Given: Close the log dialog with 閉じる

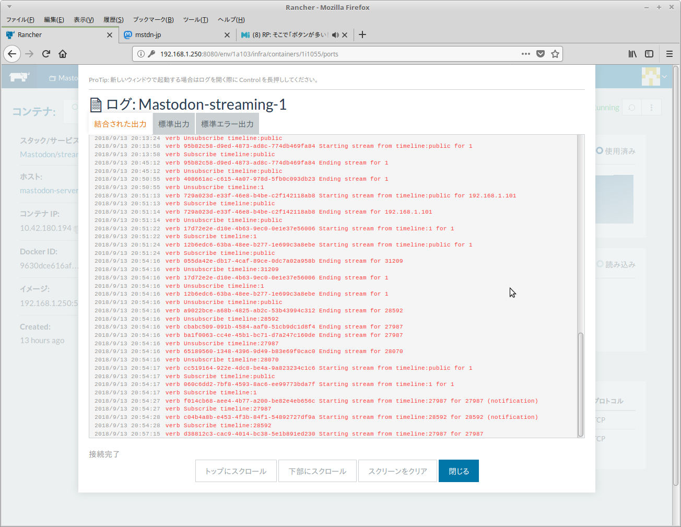Looking at the screenshot, I should coord(459,471).
